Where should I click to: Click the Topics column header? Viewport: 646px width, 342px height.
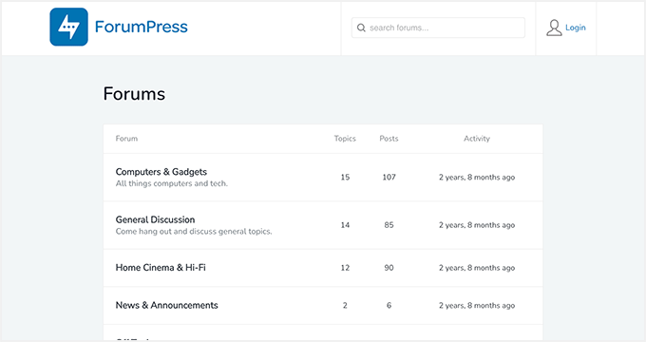pos(345,139)
